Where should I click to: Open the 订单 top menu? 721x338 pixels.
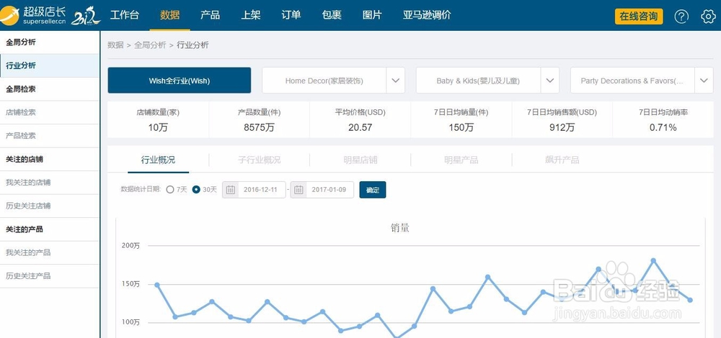(x=291, y=15)
